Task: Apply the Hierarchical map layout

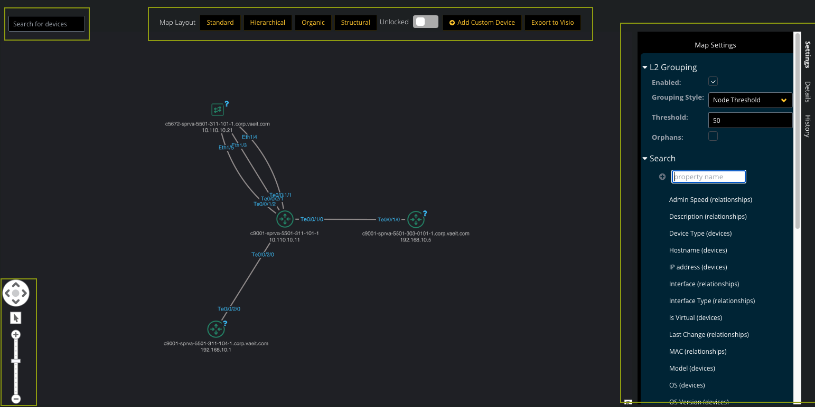Action: [268, 23]
